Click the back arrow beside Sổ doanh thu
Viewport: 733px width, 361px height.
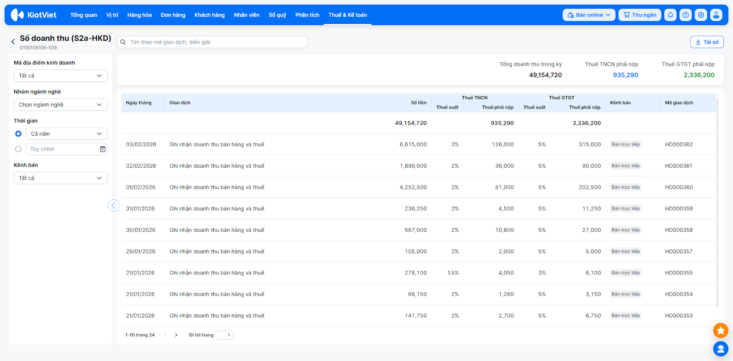click(13, 42)
